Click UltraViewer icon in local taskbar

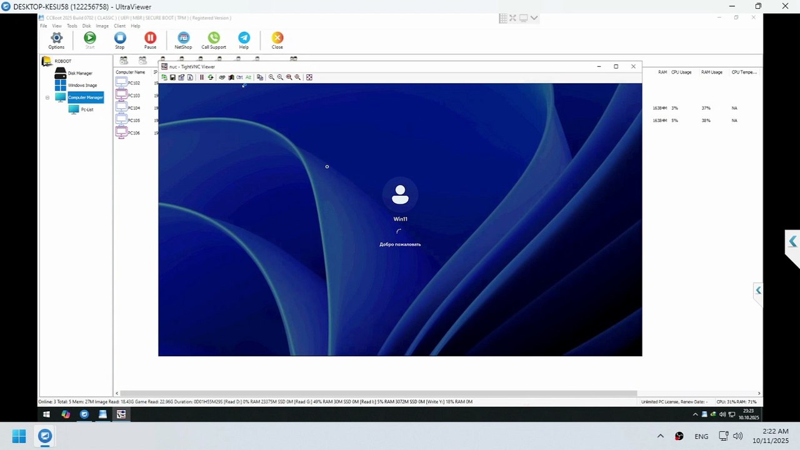pyautogui.click(x=44, y=436)
